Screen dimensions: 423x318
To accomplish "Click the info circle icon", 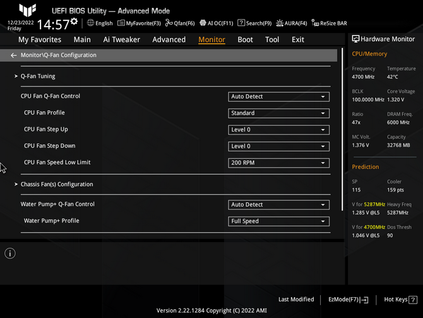I will (10, 254).
